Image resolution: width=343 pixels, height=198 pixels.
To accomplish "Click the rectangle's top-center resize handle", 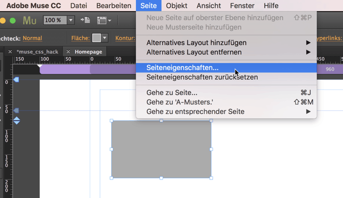I will [161, 120].
